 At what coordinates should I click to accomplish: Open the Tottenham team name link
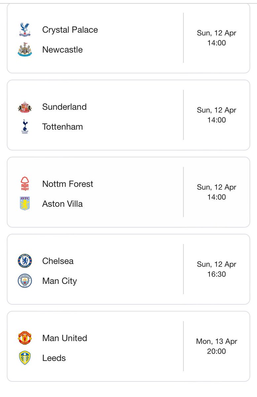[x=62, y=127]
